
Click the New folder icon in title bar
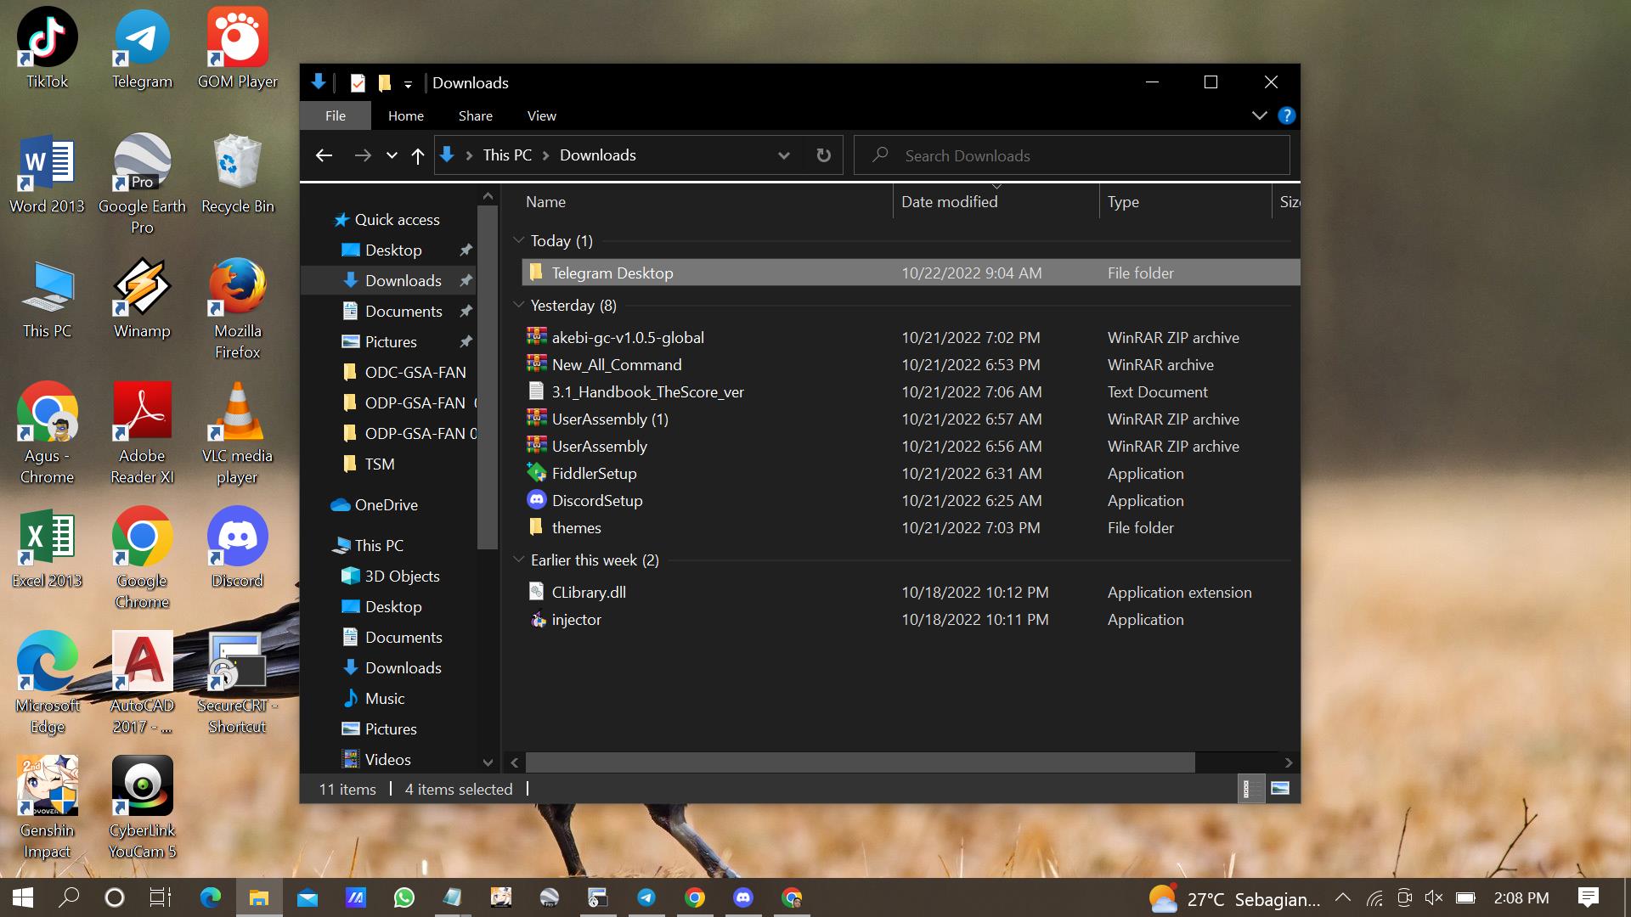[385, 82]
